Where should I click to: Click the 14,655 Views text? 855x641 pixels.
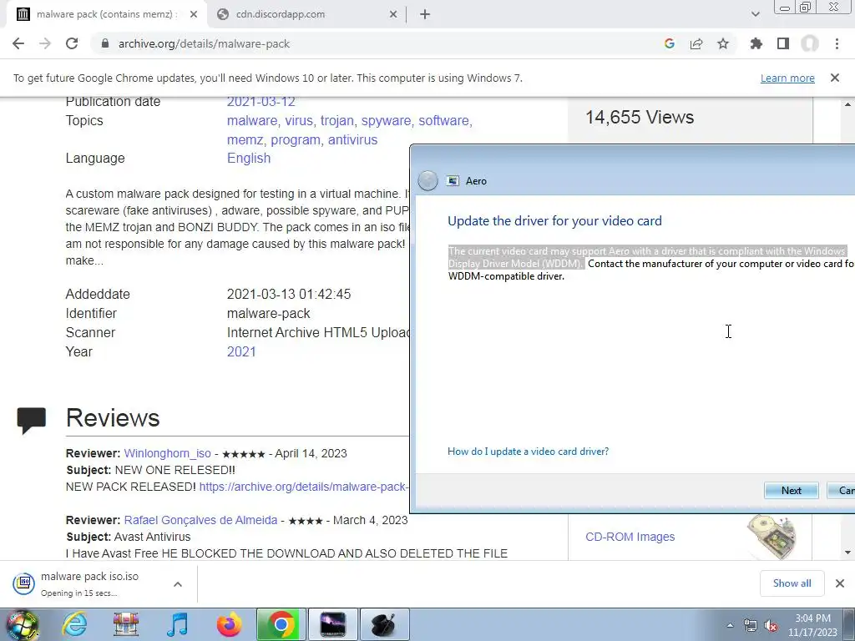point(640,117)
